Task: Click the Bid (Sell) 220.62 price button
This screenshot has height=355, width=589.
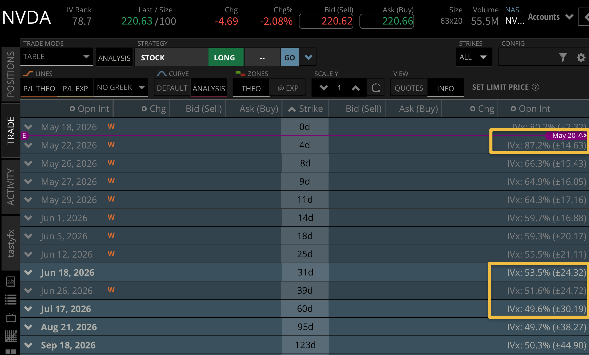Action: [x=326, y=21]
